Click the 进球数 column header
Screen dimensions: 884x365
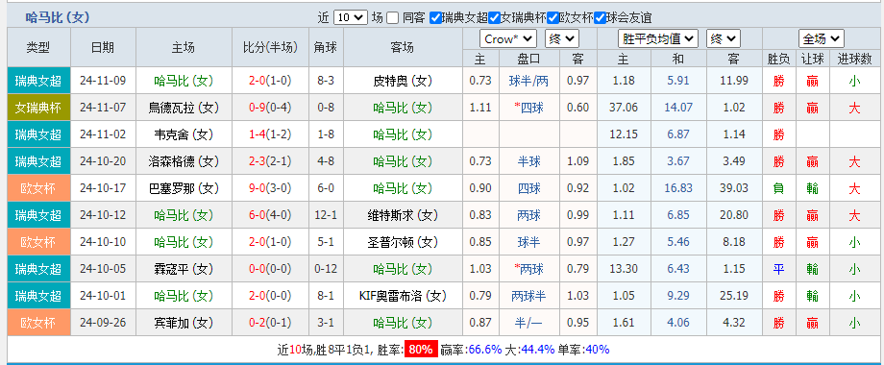854,59
